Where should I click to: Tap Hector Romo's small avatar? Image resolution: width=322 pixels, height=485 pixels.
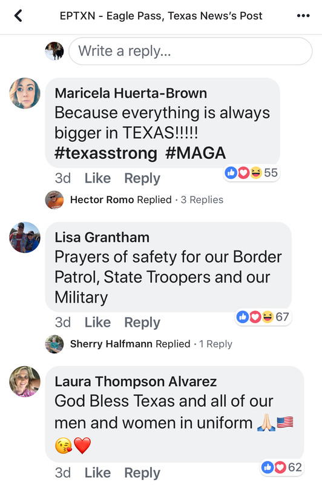click(x=54, y=200)
